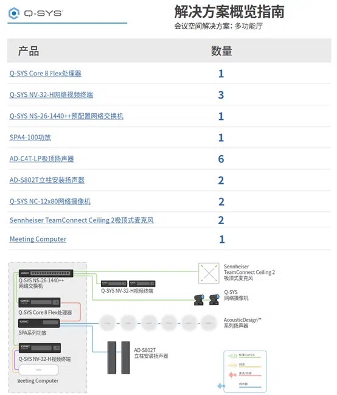Click the Sennheiser ceiling microphone diagram icon
Image resolution: width=337 pixels, height=395 pixels.
(x=209, y=273)
